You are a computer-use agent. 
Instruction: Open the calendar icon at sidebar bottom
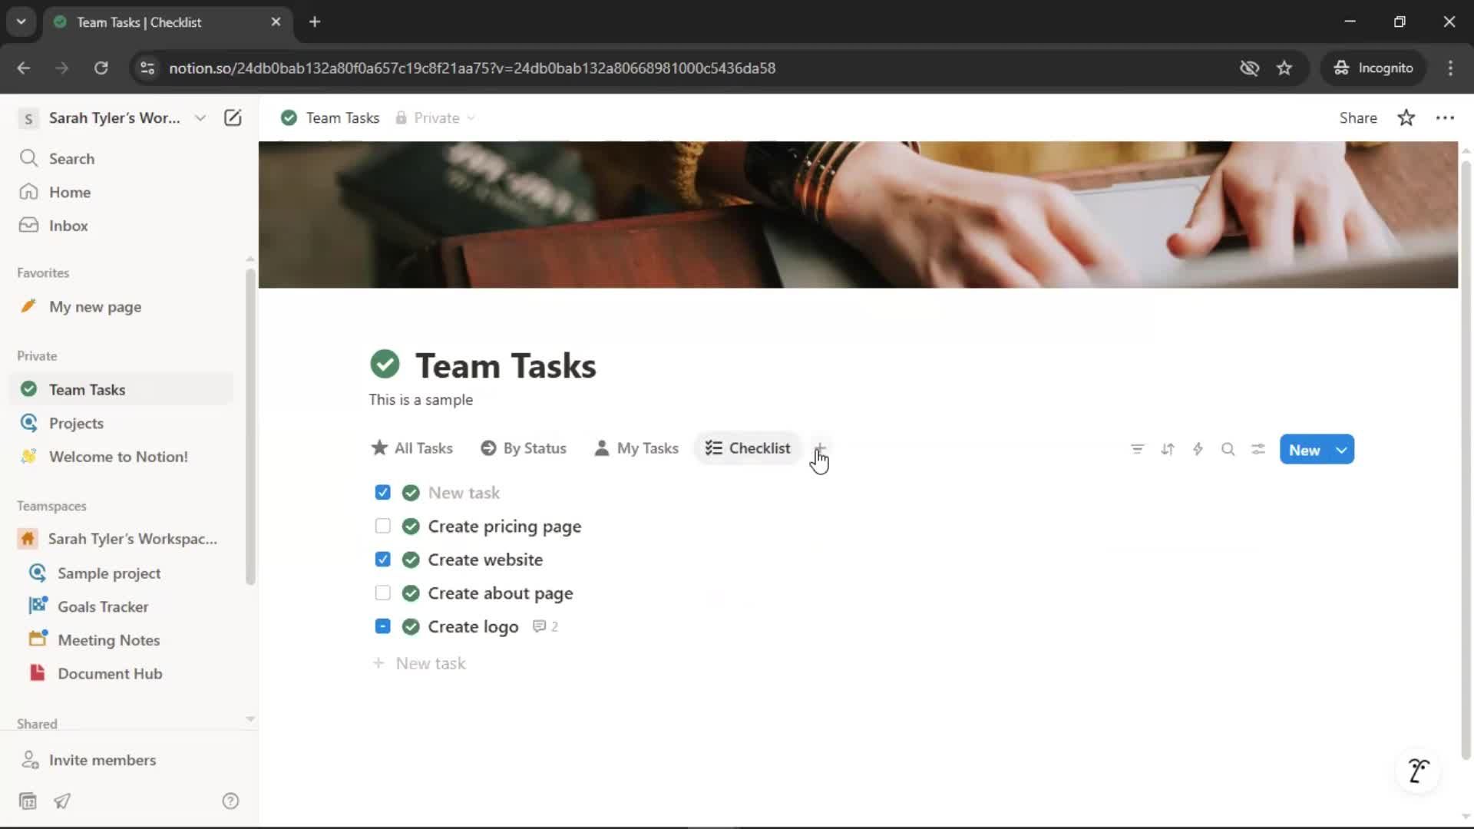28,801
